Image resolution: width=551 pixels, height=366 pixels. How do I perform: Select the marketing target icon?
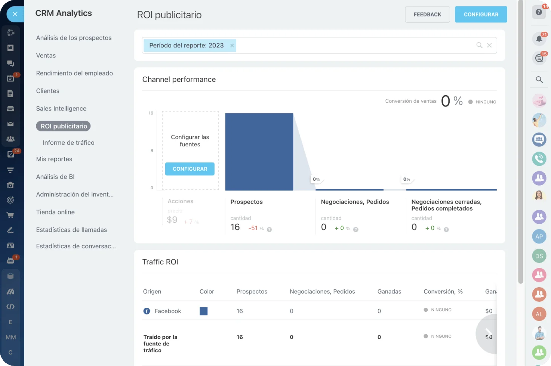[x=10, y=200]
